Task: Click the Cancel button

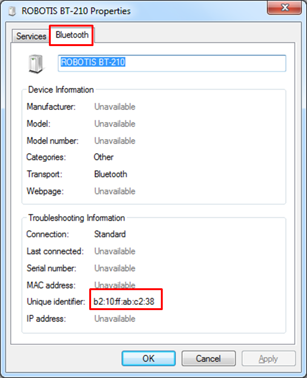Action: (x=208, y=359)
